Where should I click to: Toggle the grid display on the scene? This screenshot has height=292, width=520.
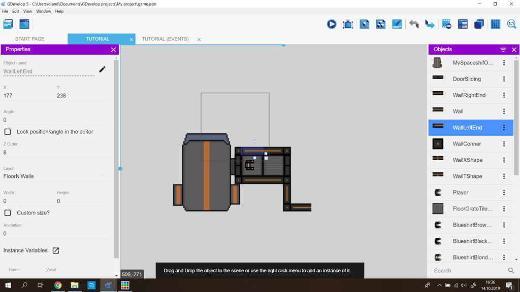[495, 23]
